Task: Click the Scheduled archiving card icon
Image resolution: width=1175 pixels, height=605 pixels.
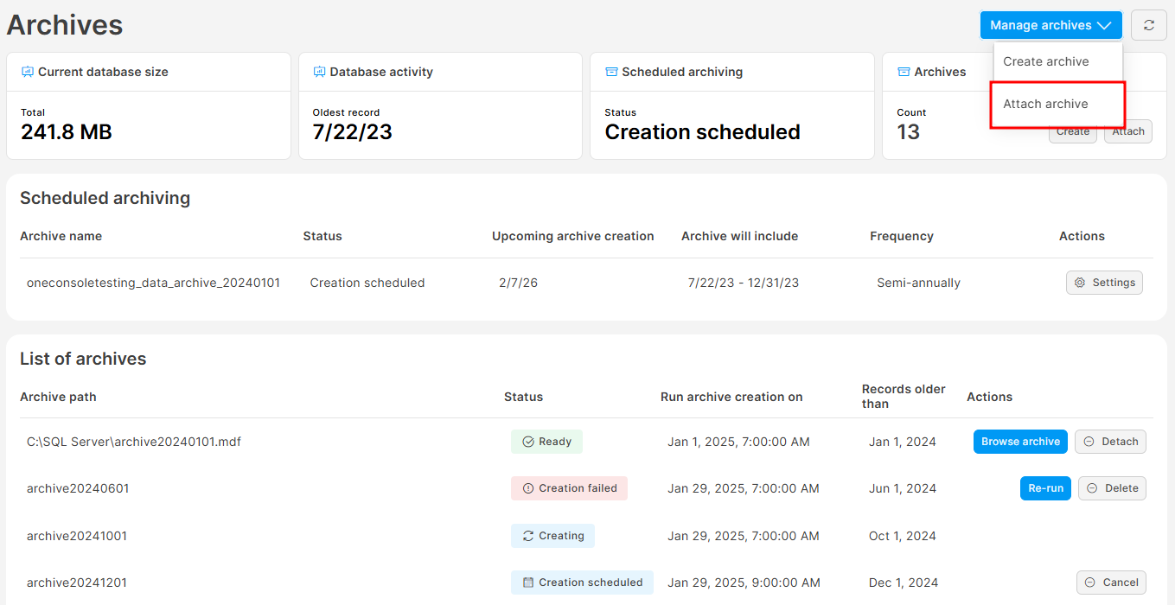Action: (611, 72)
